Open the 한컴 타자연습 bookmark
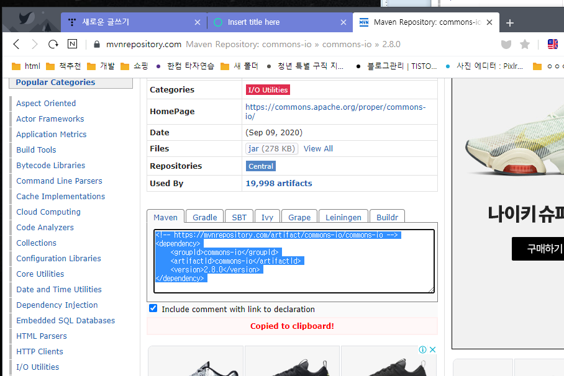The image size is (564, 376). pos(185,66)
